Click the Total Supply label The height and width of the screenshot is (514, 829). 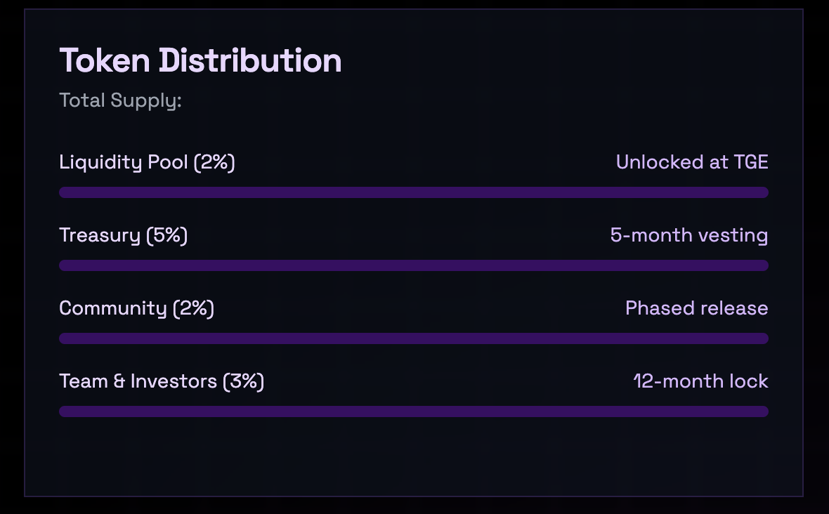pyautogui.click(x=120, y=100)
